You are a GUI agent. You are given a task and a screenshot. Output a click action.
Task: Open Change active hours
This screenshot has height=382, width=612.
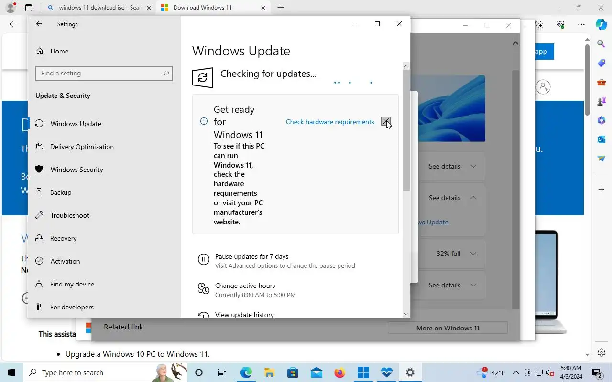pyautogui.click(x=245, y=286)
